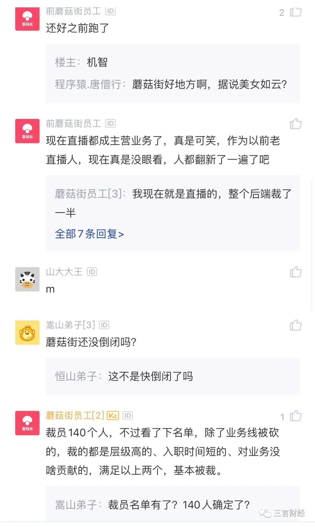
Task: Like the comment about 裁员140个人
Action: 295,416
